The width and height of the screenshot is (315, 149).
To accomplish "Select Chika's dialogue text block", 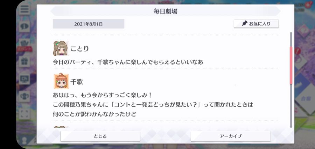I will point(153,104).
